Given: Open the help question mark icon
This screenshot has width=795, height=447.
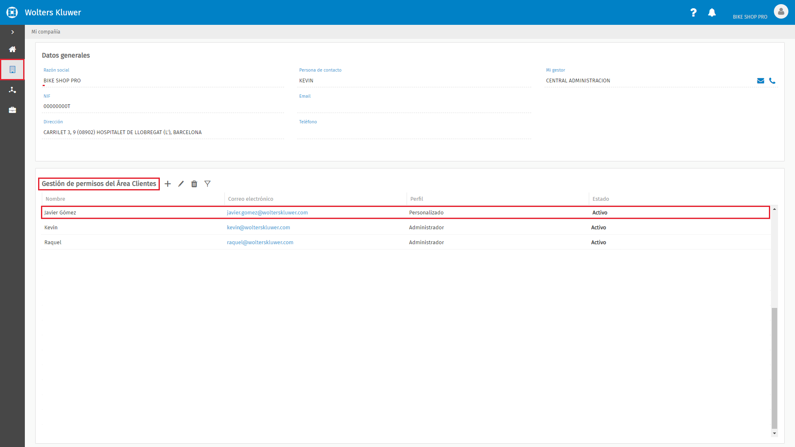Looking at the screenshot, I should tap(694, 12).
